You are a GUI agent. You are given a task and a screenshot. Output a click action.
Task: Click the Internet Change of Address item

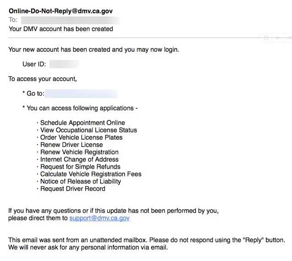pos(79,159)
